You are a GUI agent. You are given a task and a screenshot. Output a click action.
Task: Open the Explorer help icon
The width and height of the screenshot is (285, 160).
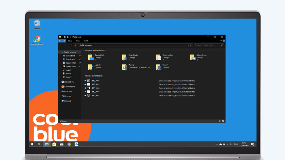tap(224, 41)
